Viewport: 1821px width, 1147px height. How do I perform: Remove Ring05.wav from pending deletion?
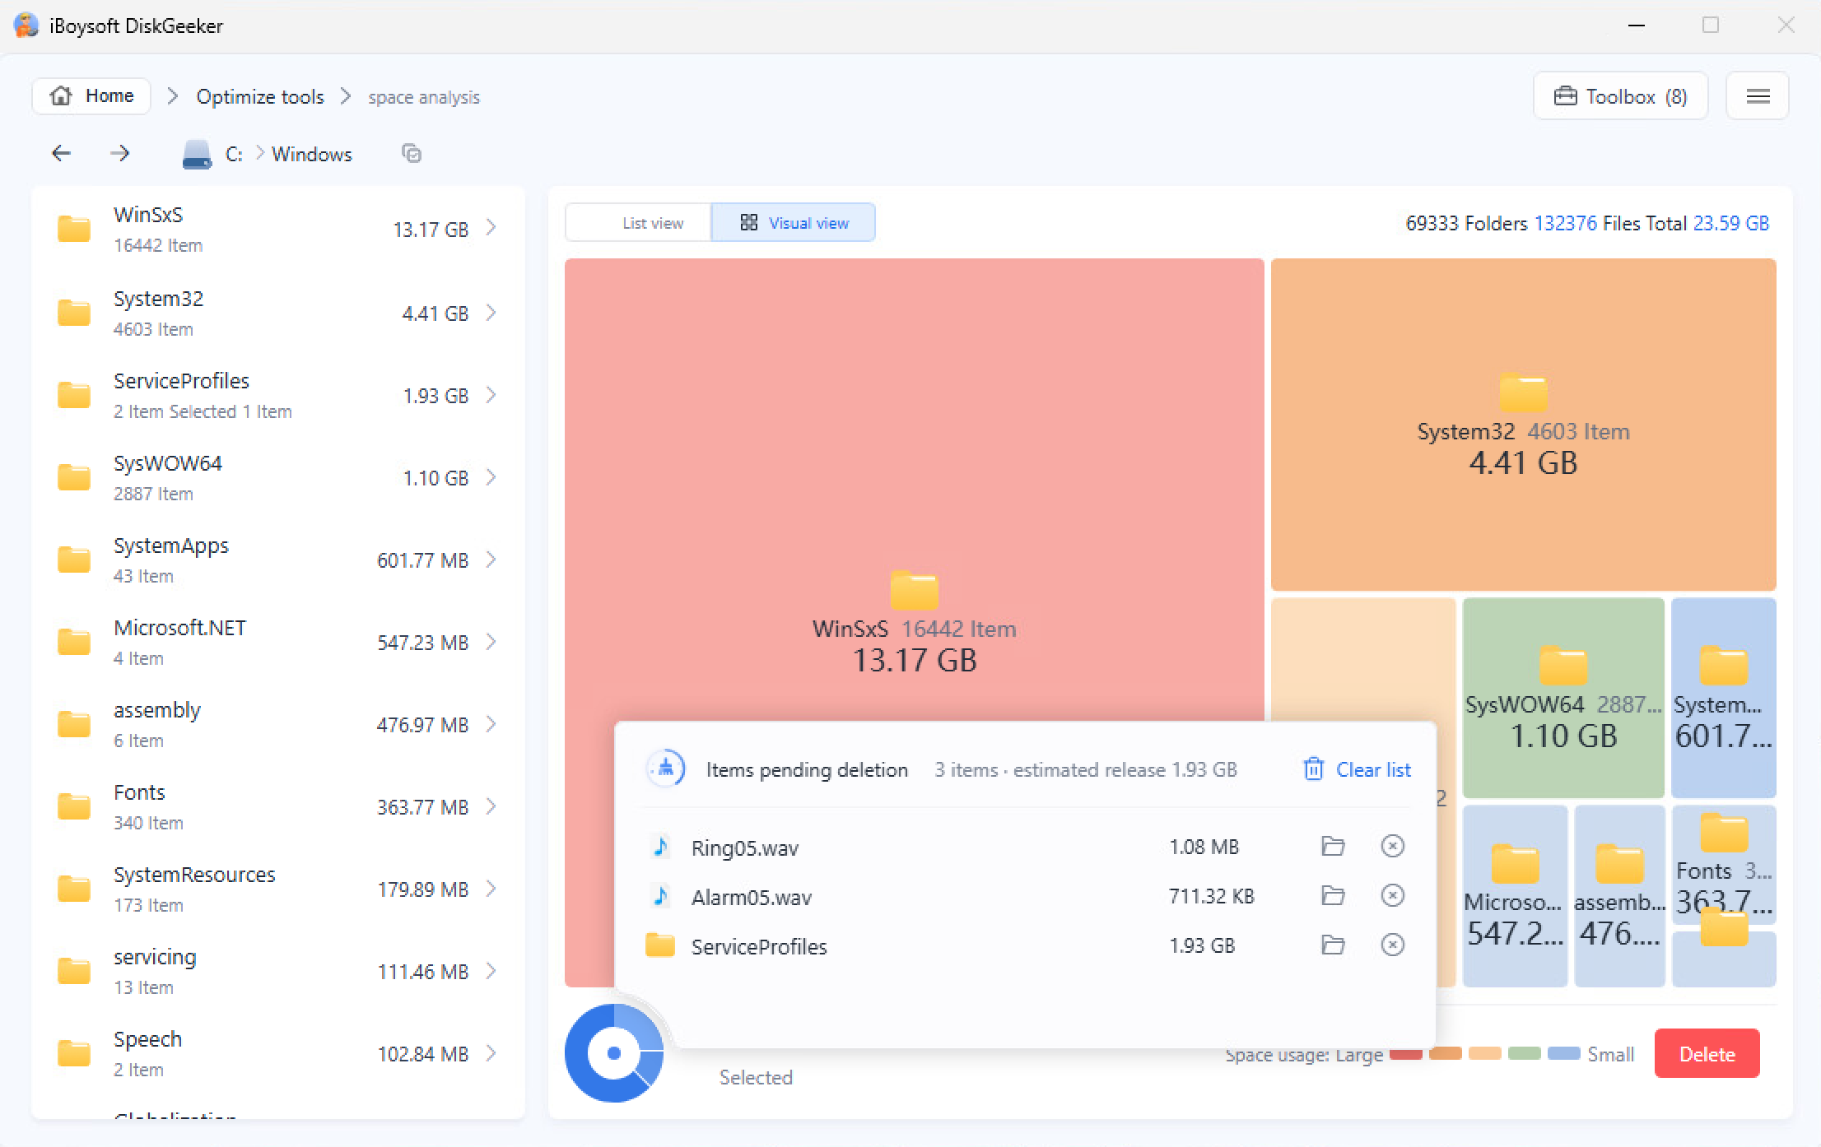(1392, 846)
